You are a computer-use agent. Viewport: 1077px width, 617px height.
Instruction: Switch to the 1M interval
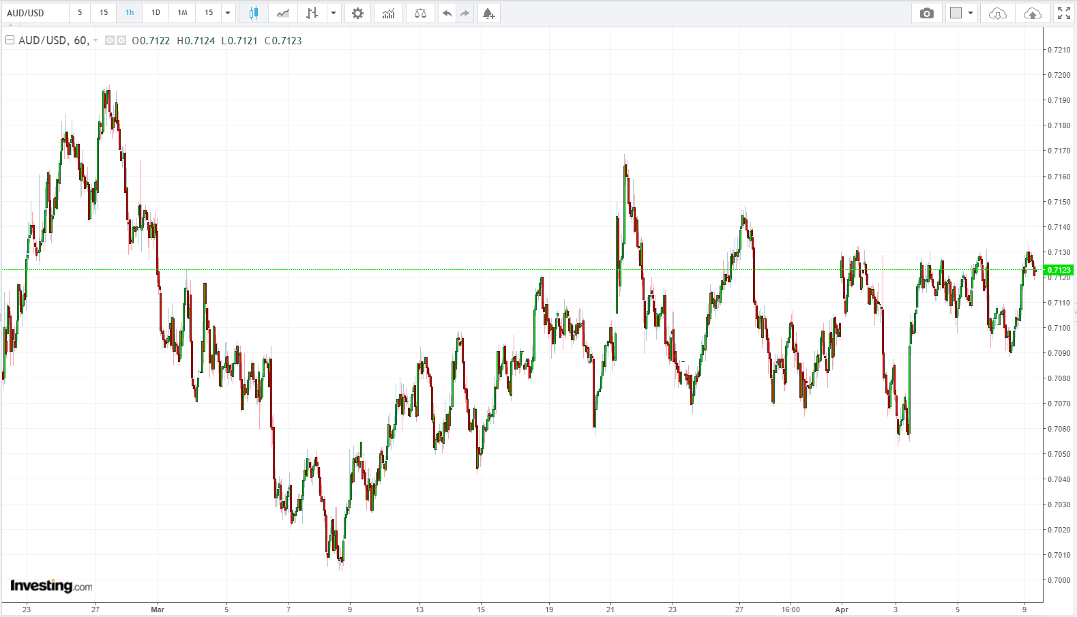182,13
